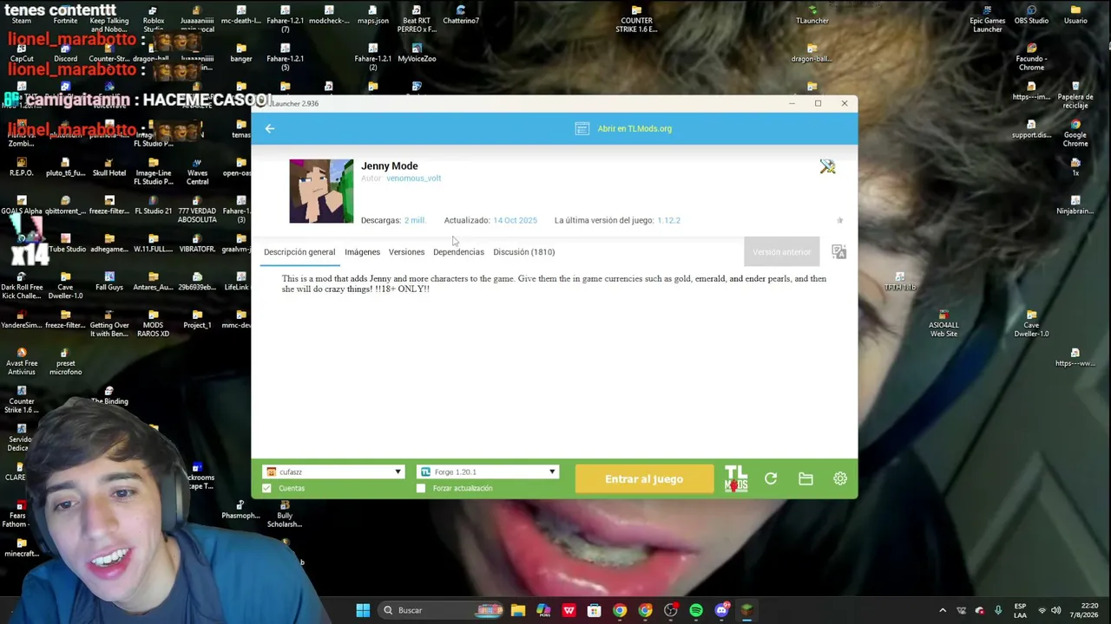Open author venomous_volt's profile link
This screenshot has height=624, width=1111.
point(413,179)
